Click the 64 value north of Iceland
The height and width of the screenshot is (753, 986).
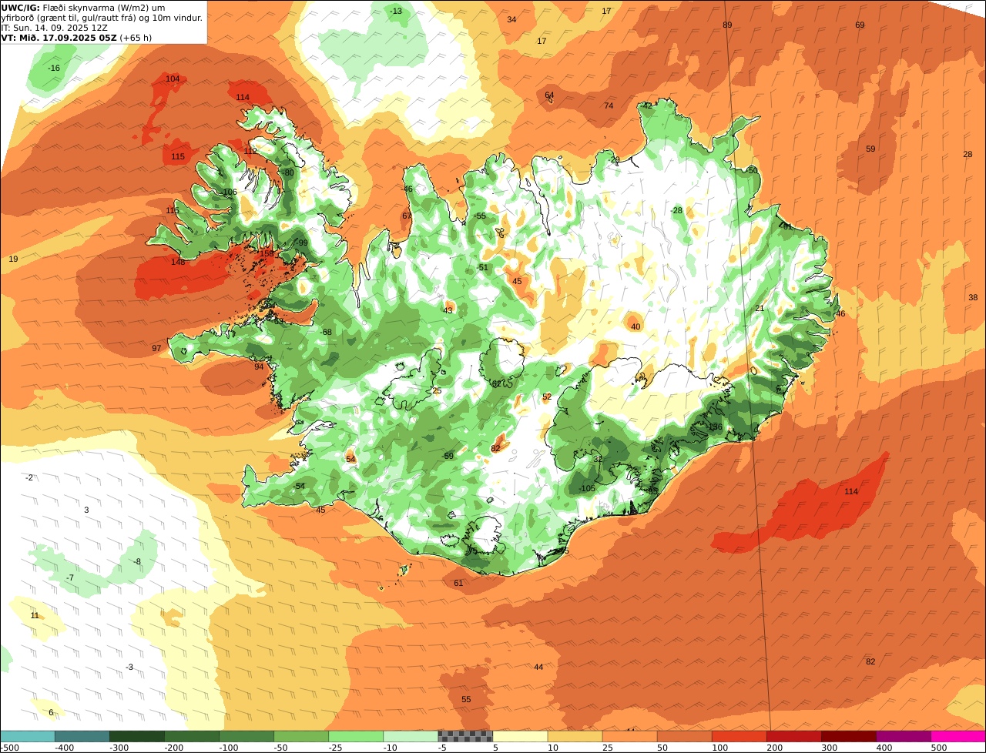(549, 95)
